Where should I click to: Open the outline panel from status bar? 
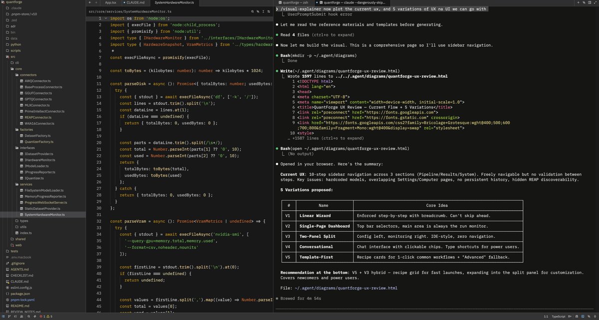[15, 316]
